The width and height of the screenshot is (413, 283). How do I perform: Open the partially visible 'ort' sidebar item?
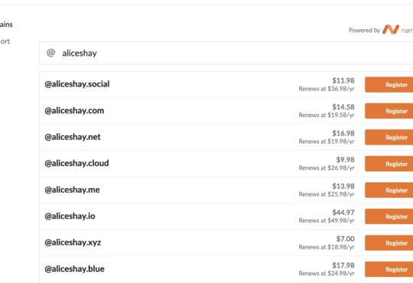point(5,41)
